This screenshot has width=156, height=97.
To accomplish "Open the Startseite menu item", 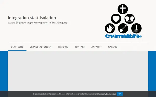I will (x=17, y=47).
